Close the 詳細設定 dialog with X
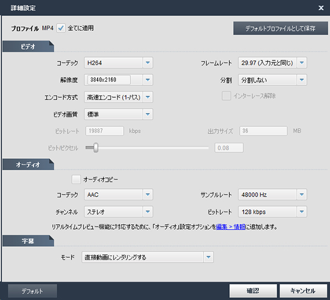The height and width of the screenshot is (300, 330). [x=321, y=8]
